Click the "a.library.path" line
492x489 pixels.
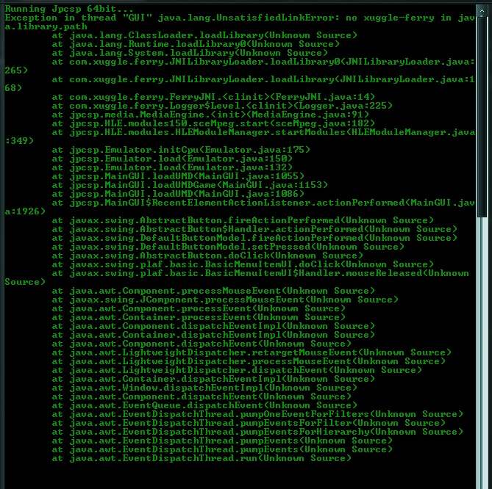click(46, 26)
